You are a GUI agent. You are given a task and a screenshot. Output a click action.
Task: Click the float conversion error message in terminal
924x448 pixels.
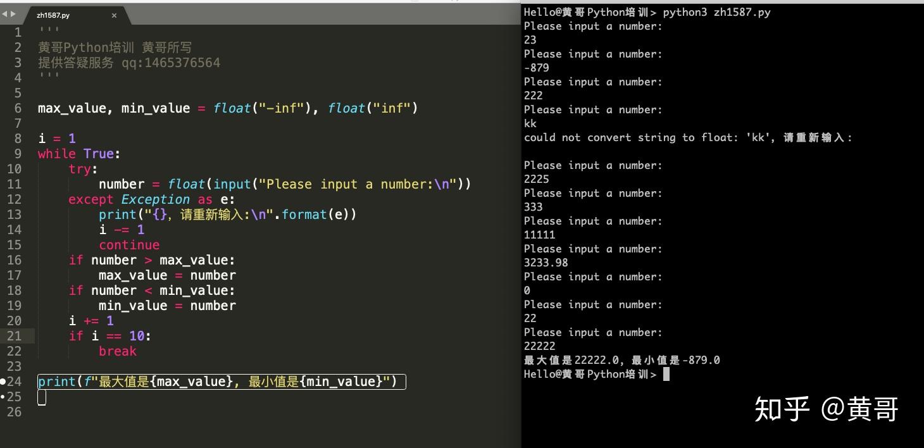690,137
